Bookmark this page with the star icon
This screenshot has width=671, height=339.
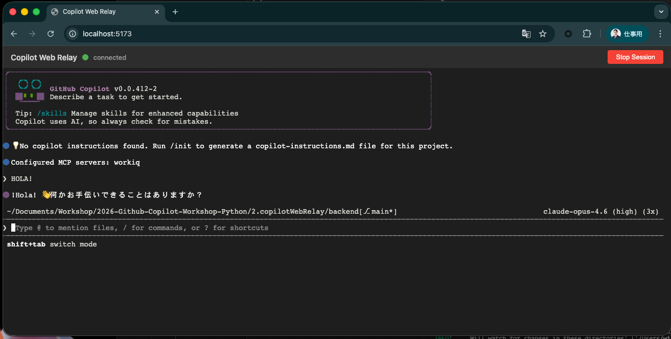(x=543, y=34)
